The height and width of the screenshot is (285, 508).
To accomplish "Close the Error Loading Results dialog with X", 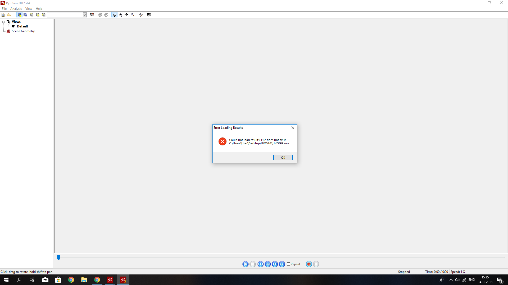I will (293, 128).
